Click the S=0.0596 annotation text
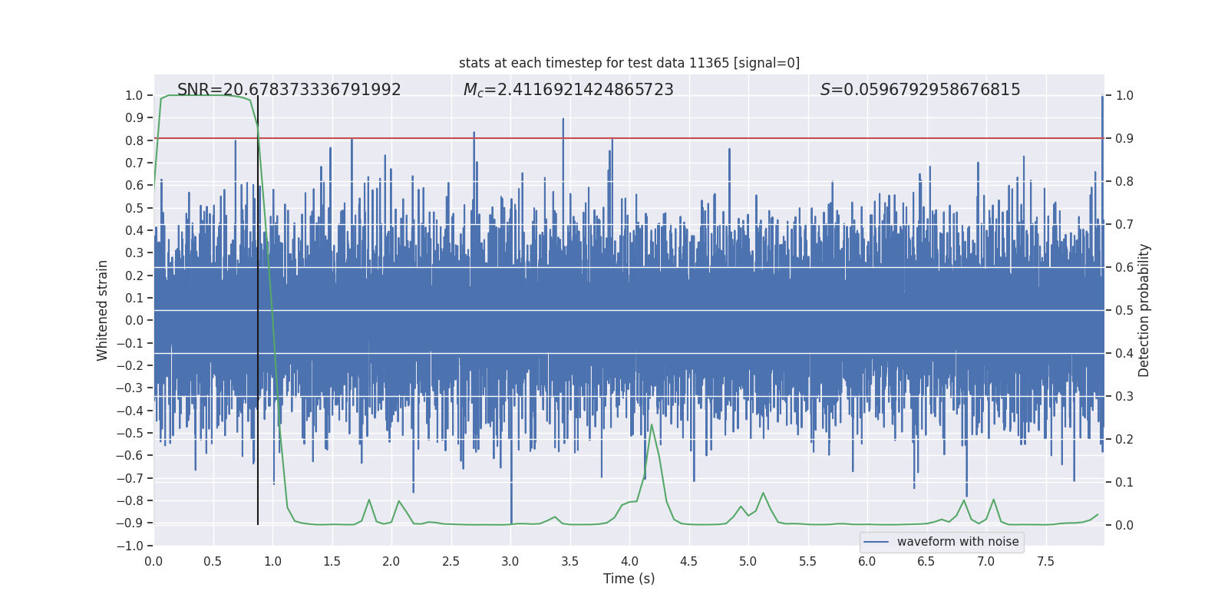 pos(919,90)
